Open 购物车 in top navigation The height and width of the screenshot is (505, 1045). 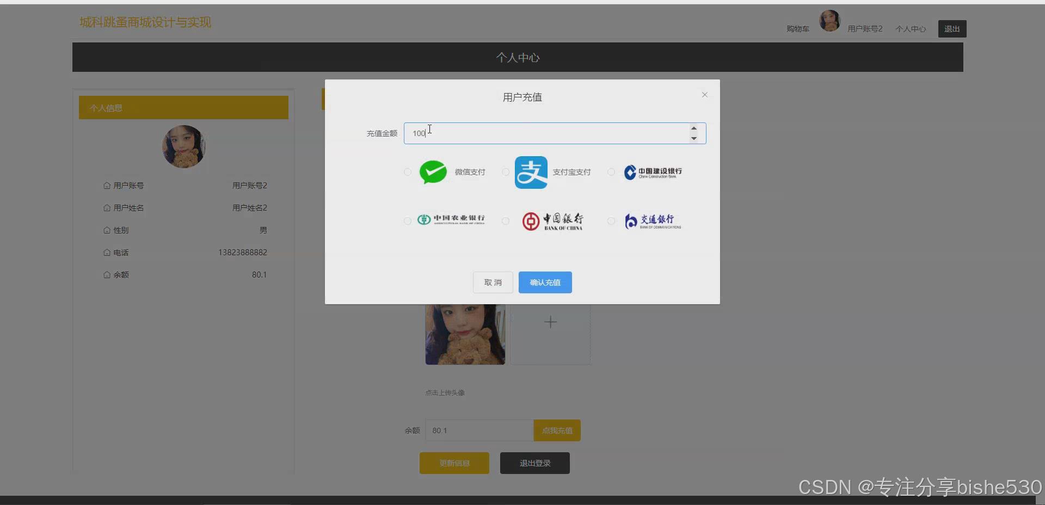coord(798,29)
